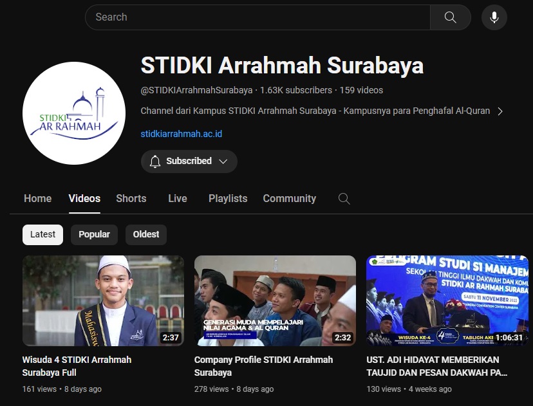The width and height of the screenshot is (533, 406).
Task: Start voice search with microphone icon
Action: [x=494, y=17]
